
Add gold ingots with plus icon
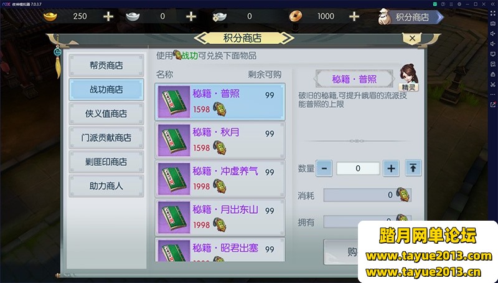pyautogui.click(x=108, y=16)
